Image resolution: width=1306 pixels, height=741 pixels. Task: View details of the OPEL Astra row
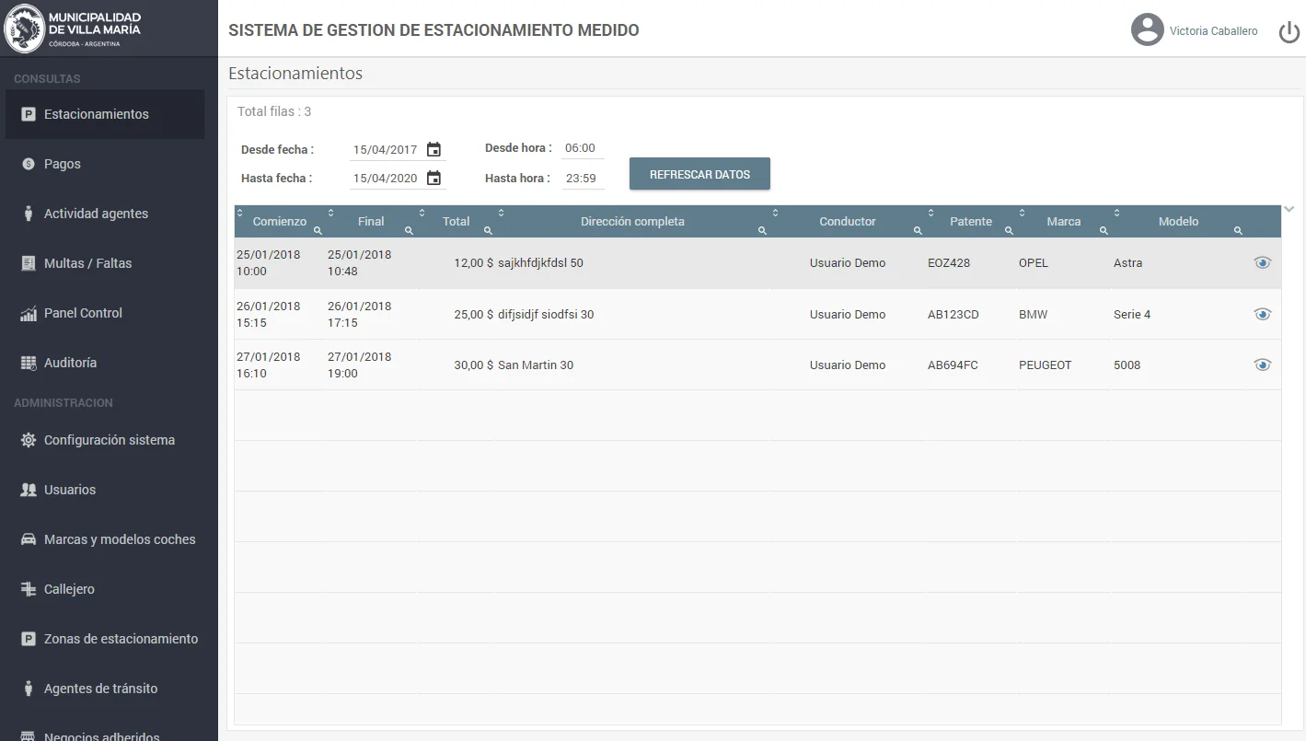pos(1262,263)
